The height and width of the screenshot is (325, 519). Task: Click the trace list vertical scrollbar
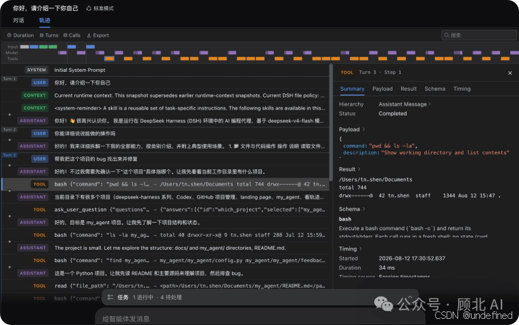pyautogui.click(x=331, y=123)
